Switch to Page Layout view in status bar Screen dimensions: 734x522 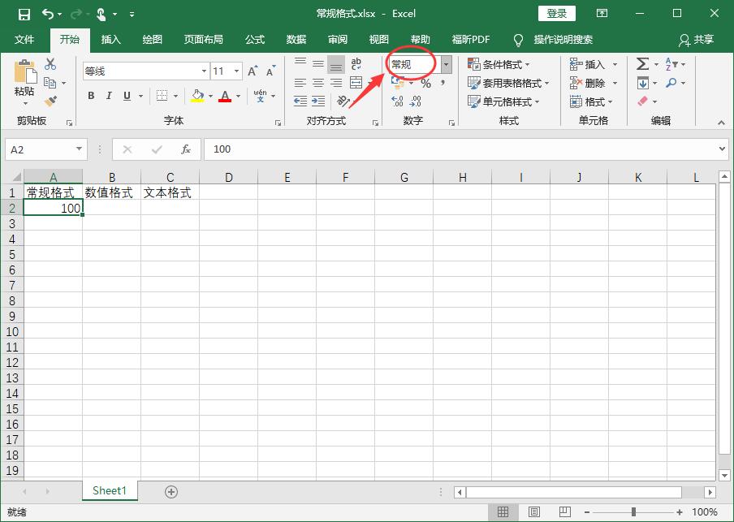point(533,512)
